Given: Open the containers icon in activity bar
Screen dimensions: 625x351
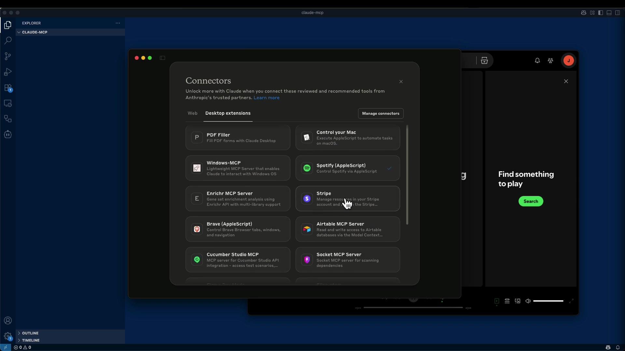Looking at the screenshot, I should click(8, 119).
